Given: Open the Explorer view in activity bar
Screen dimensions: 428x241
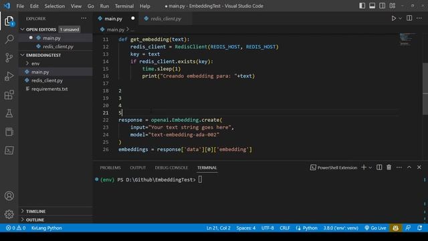Looking at the screenshot, I should point(9,21).
